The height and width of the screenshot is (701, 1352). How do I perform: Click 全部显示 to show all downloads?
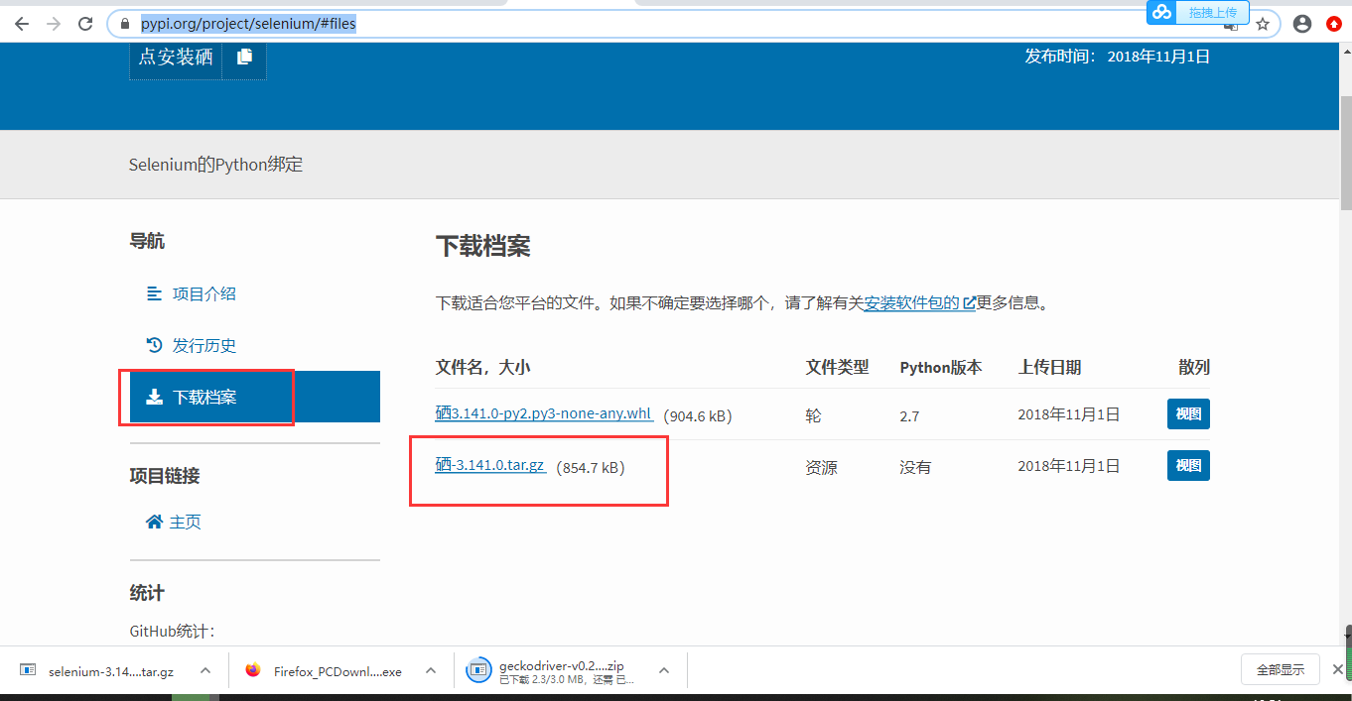click(x=1281, y=669)
